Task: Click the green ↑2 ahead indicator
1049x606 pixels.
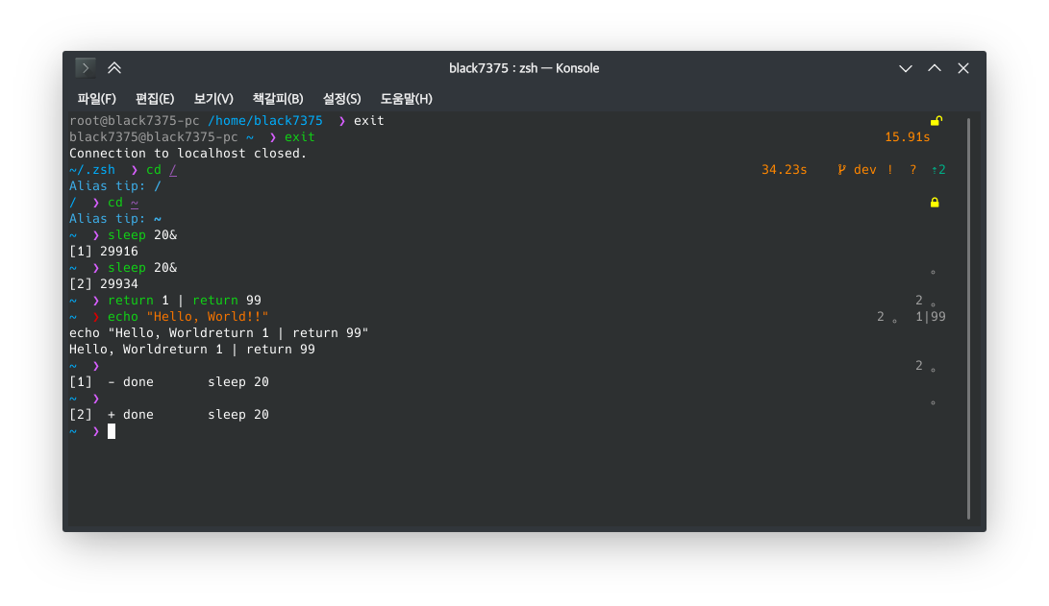Action: click(938, 170)
